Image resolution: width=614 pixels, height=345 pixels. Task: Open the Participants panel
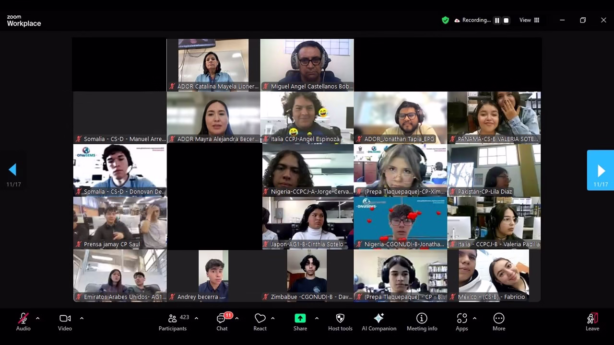coord(173,322)
